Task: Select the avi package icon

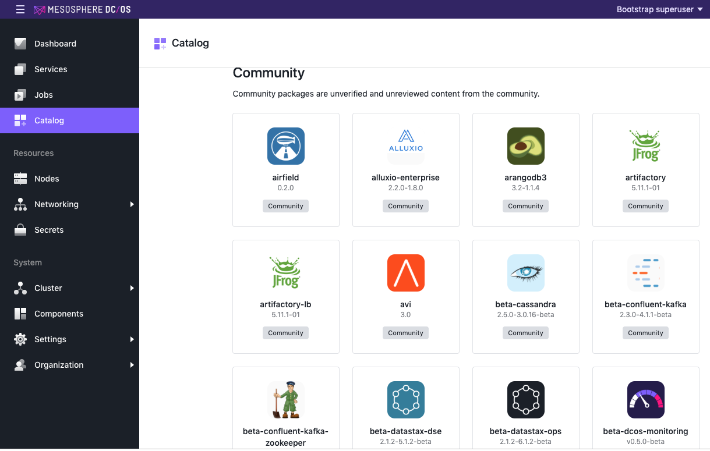Action: coord(406,273)
